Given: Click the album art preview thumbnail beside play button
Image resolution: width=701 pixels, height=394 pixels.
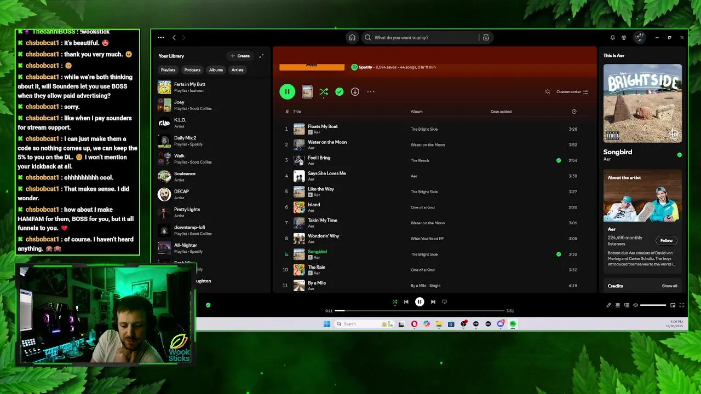Looking at the screenshot, I should [307, 92].
